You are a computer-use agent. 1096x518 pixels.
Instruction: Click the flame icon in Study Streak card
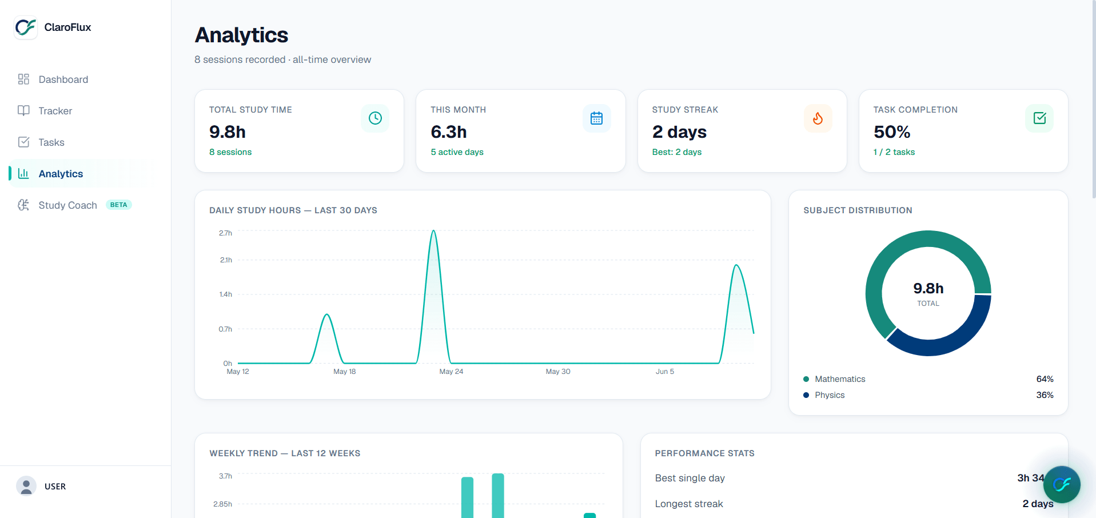tap(818, 118)
